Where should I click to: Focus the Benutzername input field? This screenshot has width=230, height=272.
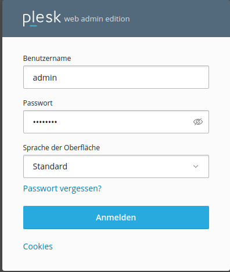[x=116, y=77]
